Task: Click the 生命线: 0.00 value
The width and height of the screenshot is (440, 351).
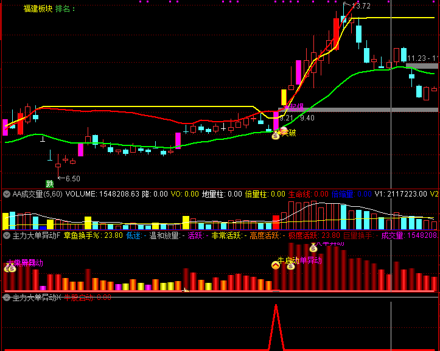Action: point(309,194)
